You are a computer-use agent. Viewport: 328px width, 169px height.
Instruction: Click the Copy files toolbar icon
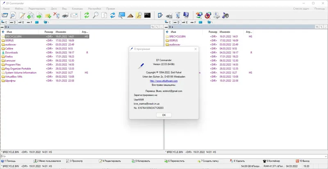tap(30, 15)
